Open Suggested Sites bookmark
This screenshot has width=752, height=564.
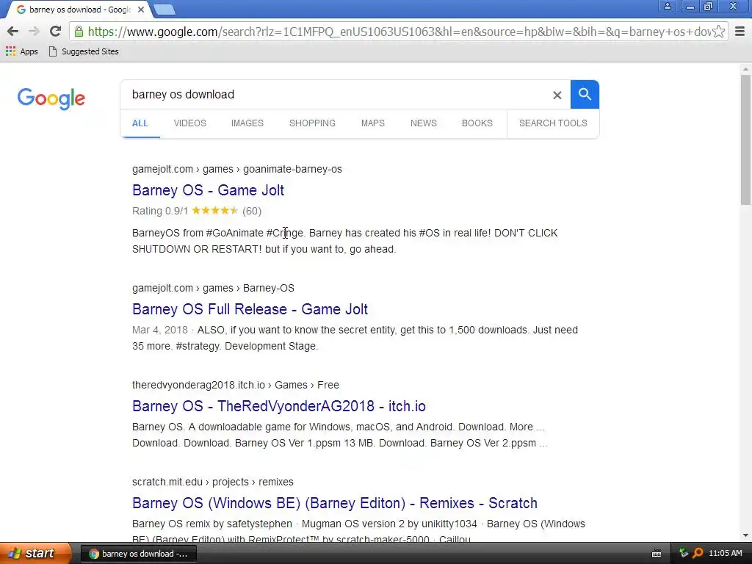pyautogui.click(x=84, y=51)
